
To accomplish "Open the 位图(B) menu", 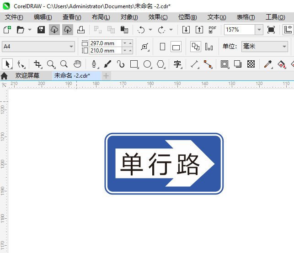I will (187, 17).
